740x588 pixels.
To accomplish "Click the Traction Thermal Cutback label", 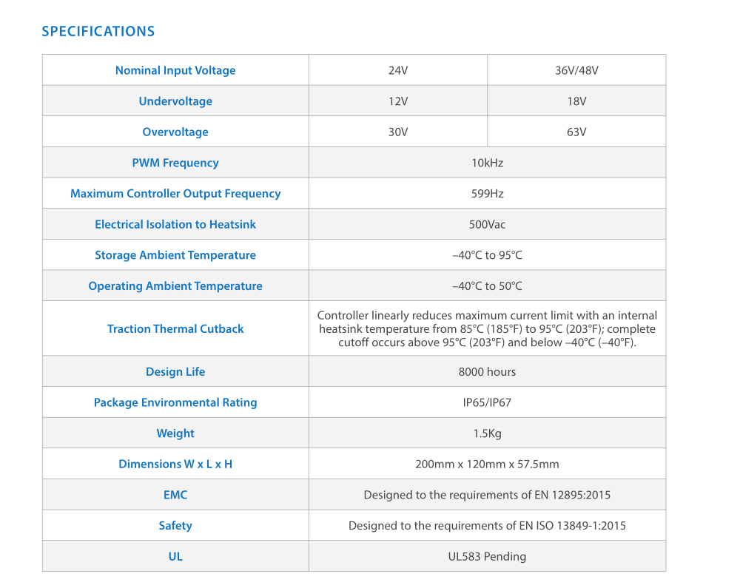I will pyautogui.click(x=175, y=328).
